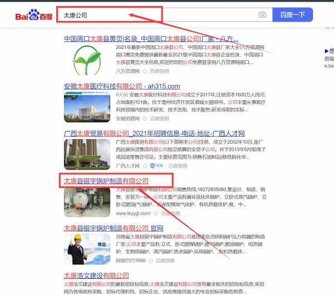Open camera image search icon
334x295 pixels.
pyautogui.click(x=262, y=15)
